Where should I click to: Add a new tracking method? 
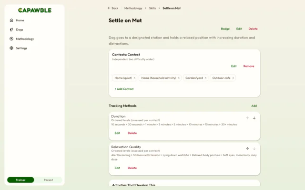[254, 106]
